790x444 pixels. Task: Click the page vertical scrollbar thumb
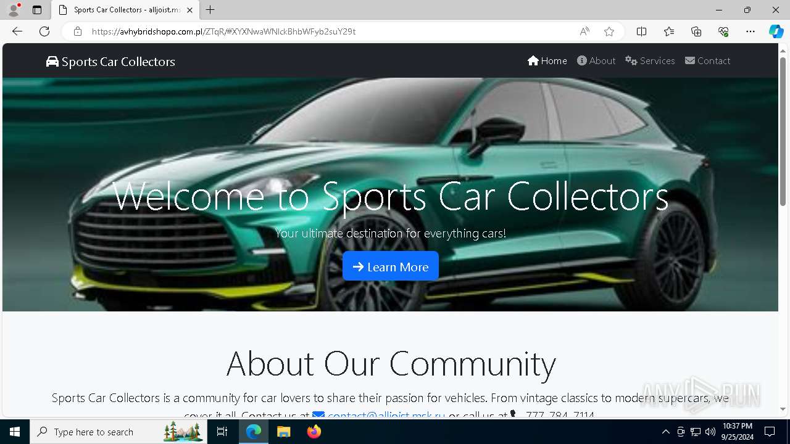[x=783, y=131]
